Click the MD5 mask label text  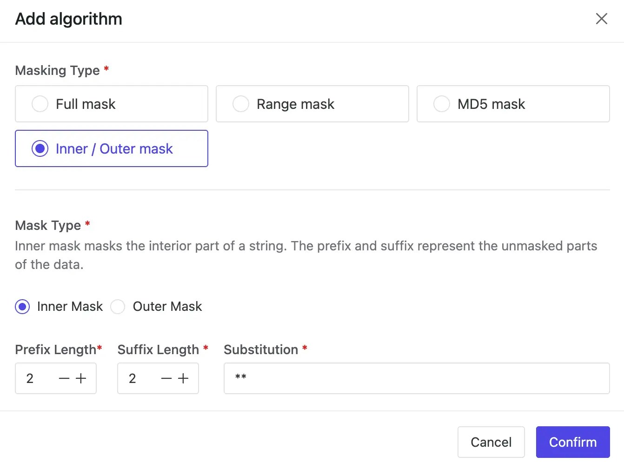click(x=491, y=104)
